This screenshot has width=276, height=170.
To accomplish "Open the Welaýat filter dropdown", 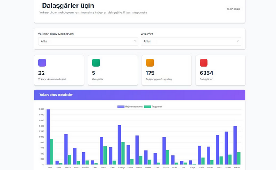I will (191, 41).
